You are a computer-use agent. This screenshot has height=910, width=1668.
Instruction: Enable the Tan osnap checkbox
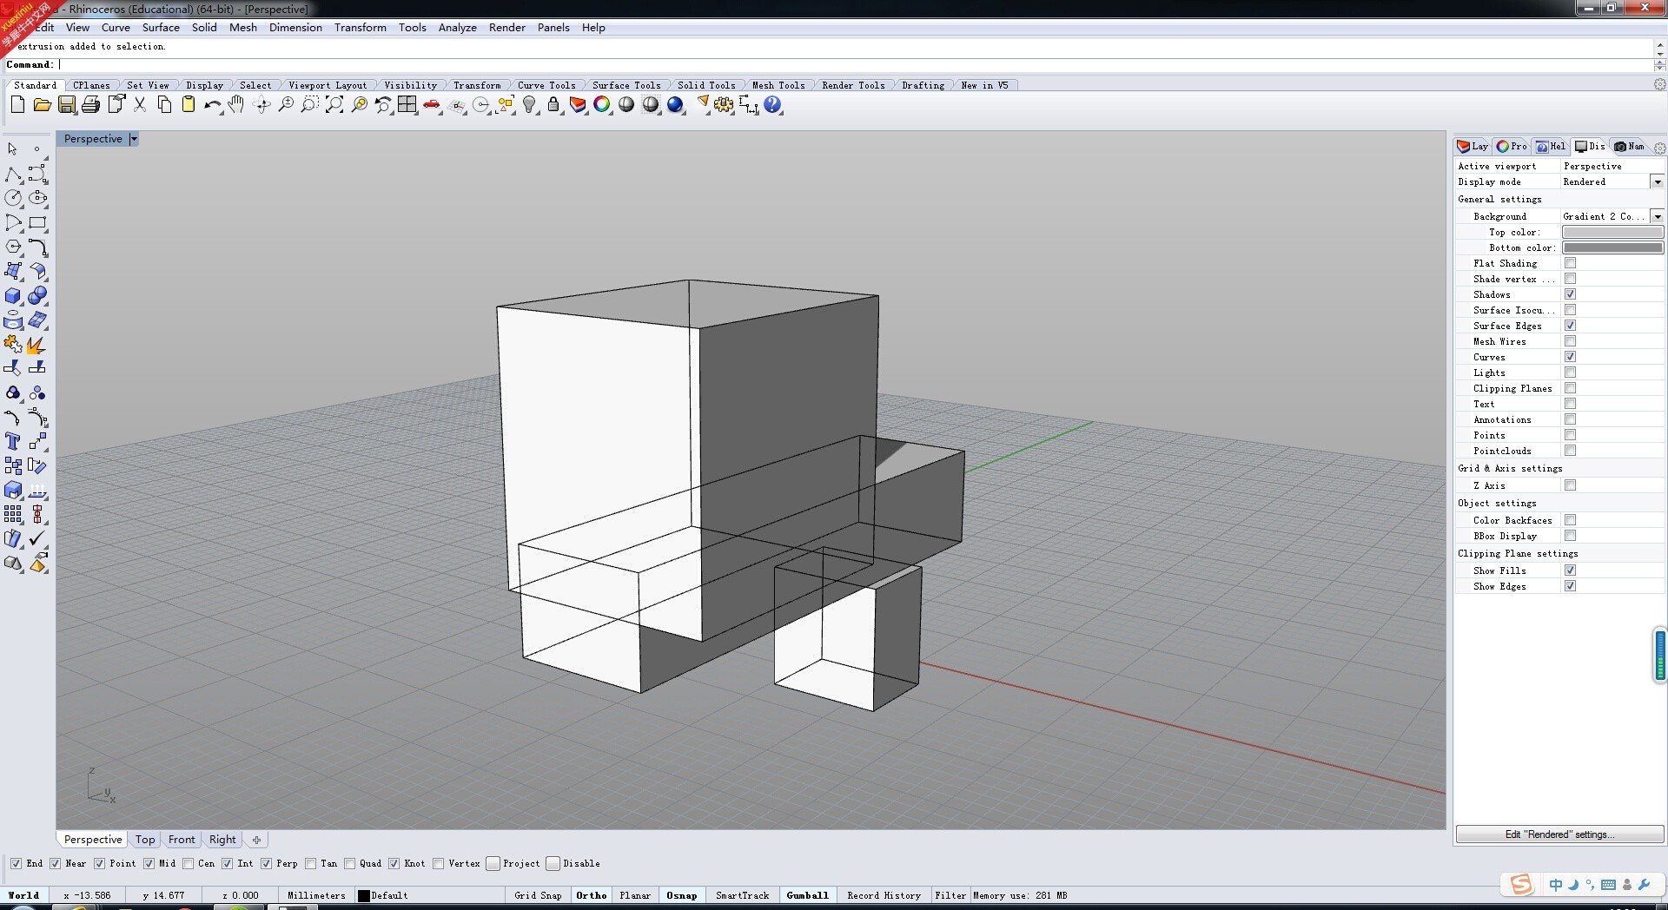tap(310, 863)
